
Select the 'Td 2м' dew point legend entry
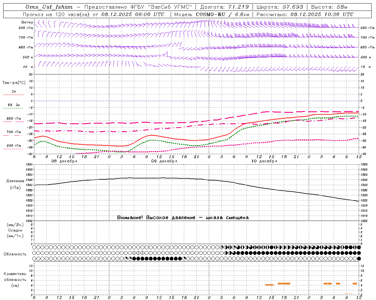pos(14,105)
